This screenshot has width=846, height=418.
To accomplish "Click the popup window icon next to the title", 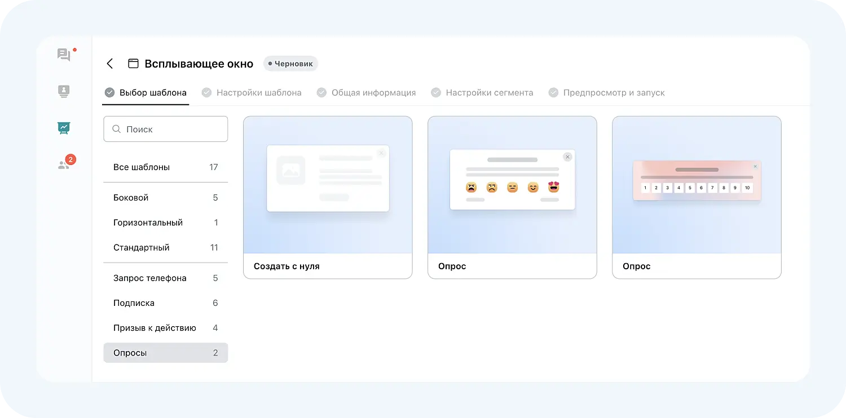I will pos(133,63).
